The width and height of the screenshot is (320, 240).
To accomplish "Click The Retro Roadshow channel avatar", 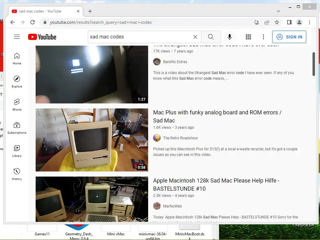I will coord(157,138).
